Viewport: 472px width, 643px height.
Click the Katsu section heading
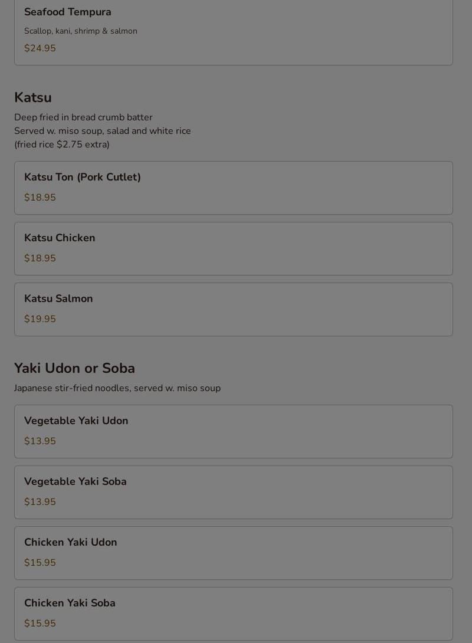tap(33, 97)
